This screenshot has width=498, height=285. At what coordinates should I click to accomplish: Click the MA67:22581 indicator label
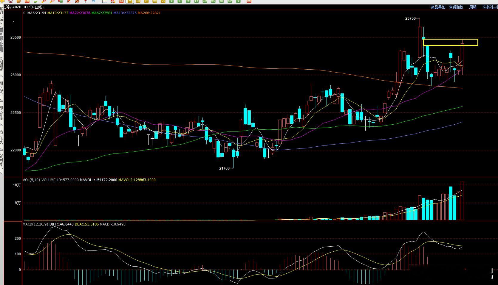coord(102,13)
